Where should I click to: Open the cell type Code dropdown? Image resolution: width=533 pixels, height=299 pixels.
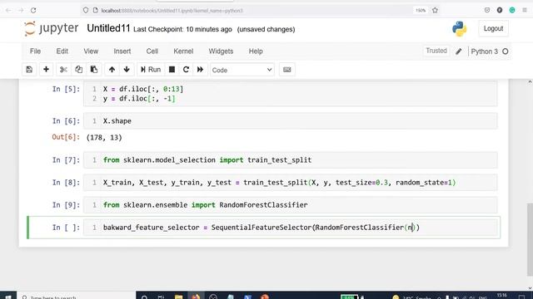coord(242,70)
